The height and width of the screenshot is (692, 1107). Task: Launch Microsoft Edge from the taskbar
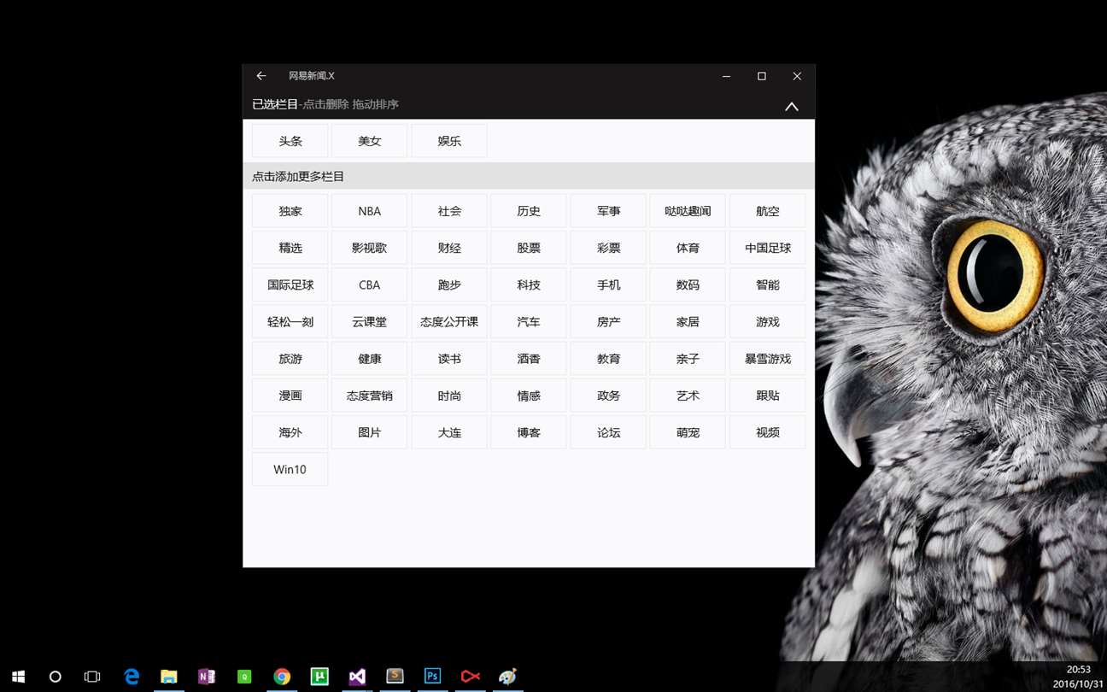coord(132,677)
